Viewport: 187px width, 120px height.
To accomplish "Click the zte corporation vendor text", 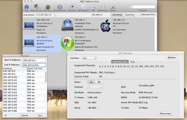I will (119, 30).
